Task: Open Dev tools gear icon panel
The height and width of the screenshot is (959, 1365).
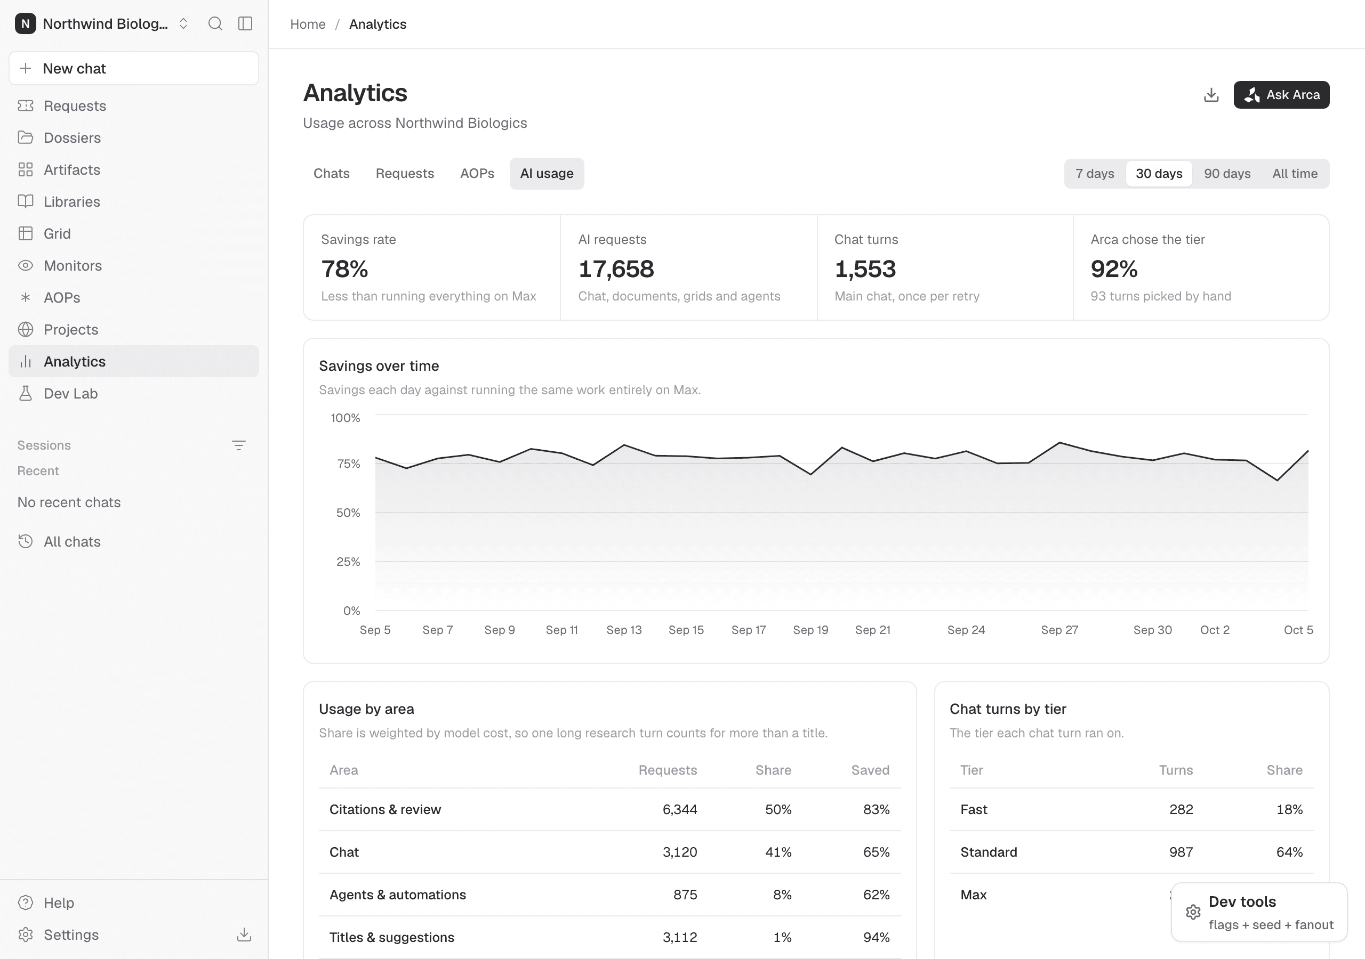Action: (x=1193, y=912)
